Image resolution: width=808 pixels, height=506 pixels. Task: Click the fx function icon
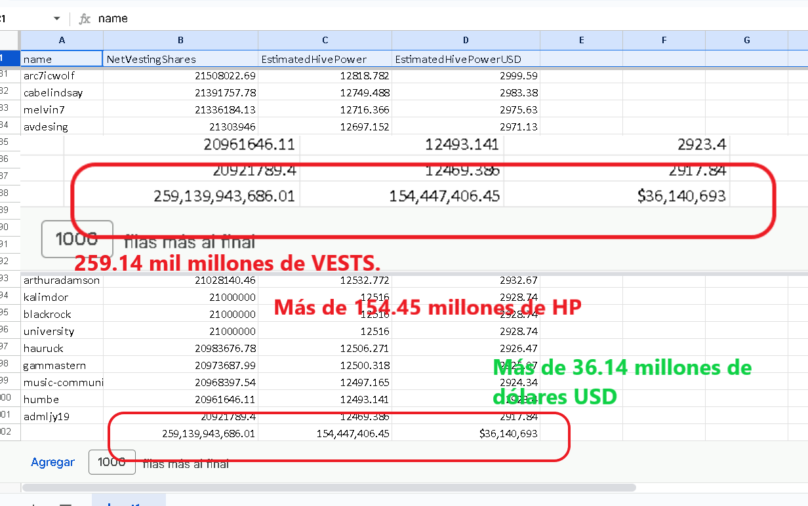tap(85, 19)
